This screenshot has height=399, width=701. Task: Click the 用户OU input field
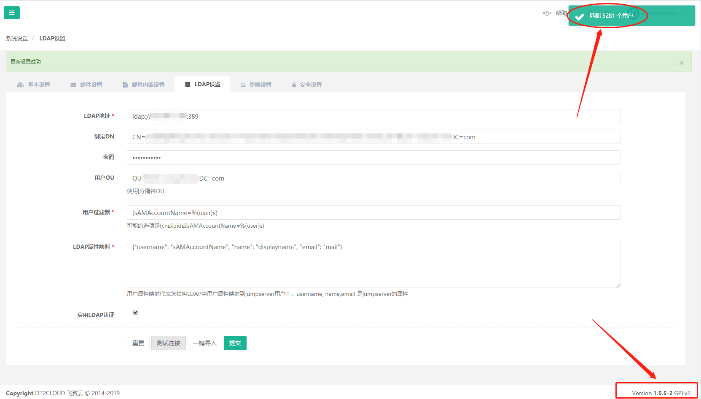coord(373,178)
